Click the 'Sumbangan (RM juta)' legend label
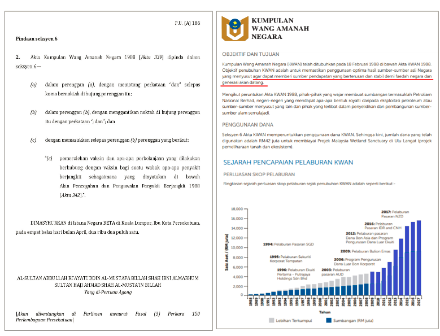This screenshot has width=440, height=336. [x=353, y=321]
